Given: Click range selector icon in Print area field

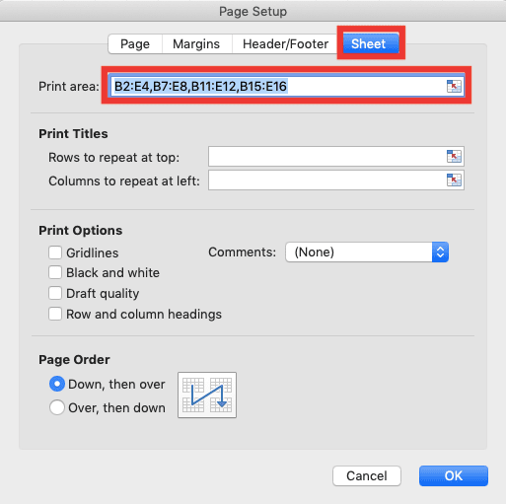Looking at the screenshot, I should tap(454, 87).
